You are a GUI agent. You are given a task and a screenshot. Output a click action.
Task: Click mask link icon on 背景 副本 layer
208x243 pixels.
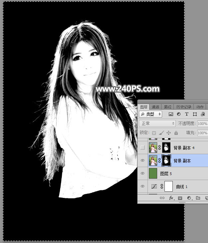tap(159, 160)
